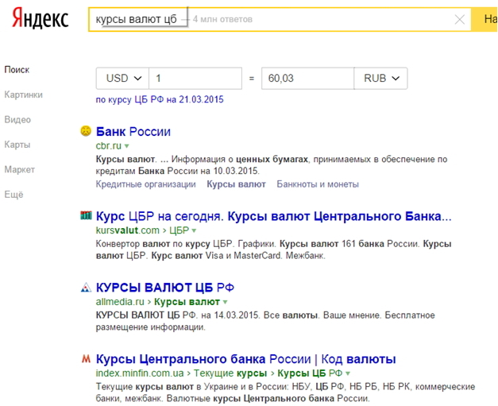Image resolution: width=498 pixels, height=406 pixels.
Task: Click the index.minfin.com.ua URL
Action: point(140,373)
